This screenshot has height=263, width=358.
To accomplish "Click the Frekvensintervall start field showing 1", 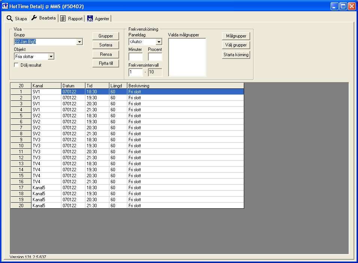I will [136, 72].
